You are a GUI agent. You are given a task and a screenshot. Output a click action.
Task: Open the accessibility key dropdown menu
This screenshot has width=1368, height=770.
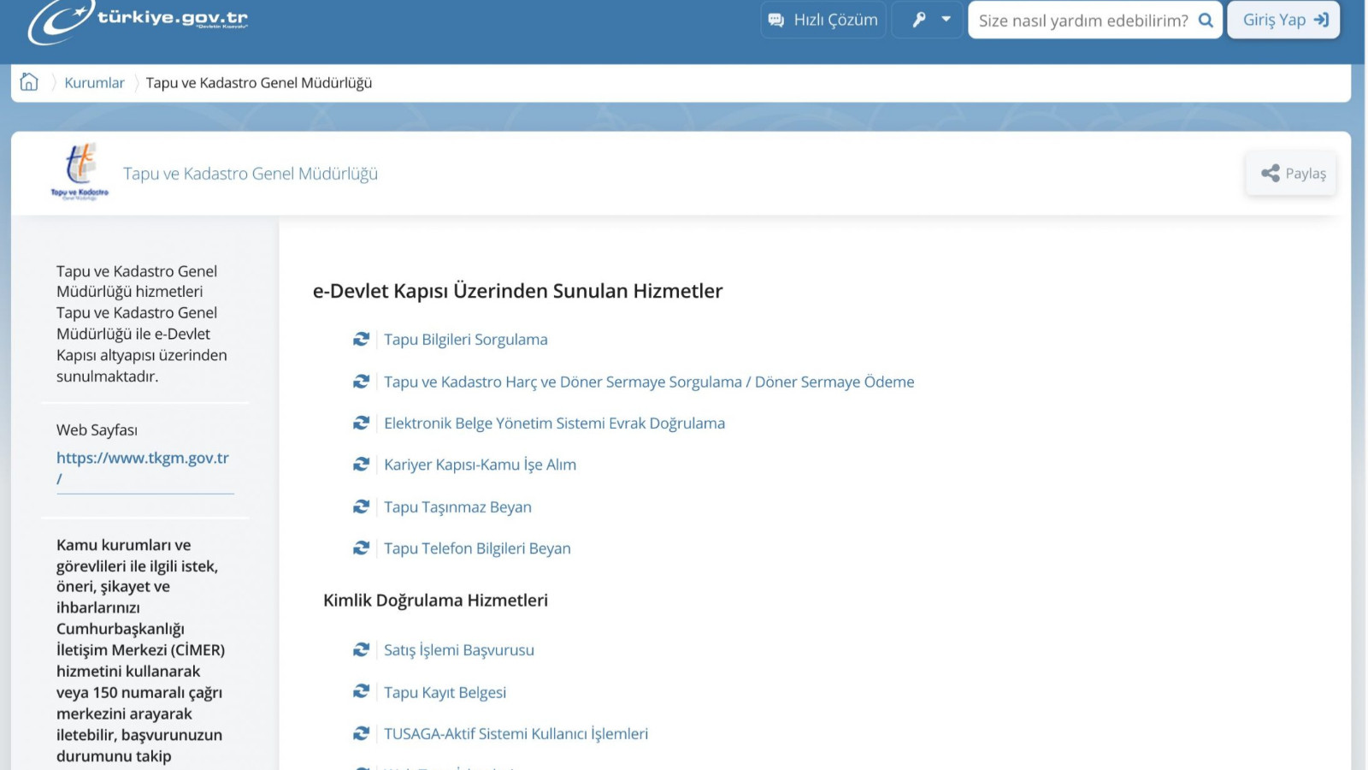[x=929, y=20]
